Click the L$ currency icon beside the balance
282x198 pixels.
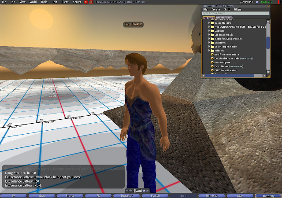[x=257, y=2]
